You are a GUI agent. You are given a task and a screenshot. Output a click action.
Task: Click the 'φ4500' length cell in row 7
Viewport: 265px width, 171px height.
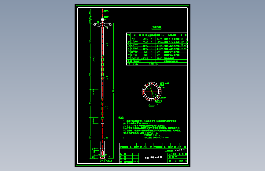(x=145, y=58)
